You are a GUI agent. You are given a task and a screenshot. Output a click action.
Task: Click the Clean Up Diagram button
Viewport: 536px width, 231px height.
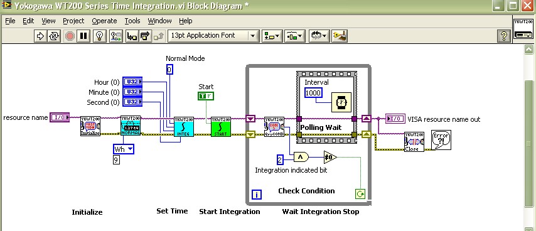[x=340, y=36]
